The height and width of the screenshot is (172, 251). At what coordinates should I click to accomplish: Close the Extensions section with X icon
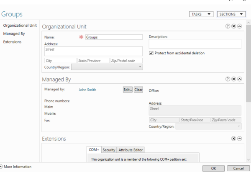pos(234,139)
